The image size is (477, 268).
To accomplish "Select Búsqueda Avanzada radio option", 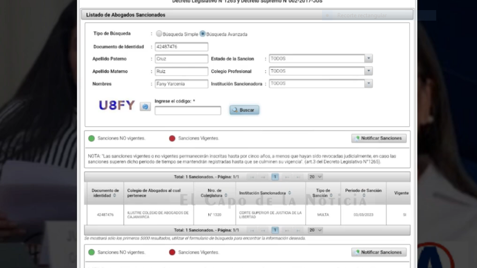I will pos(203,34).
